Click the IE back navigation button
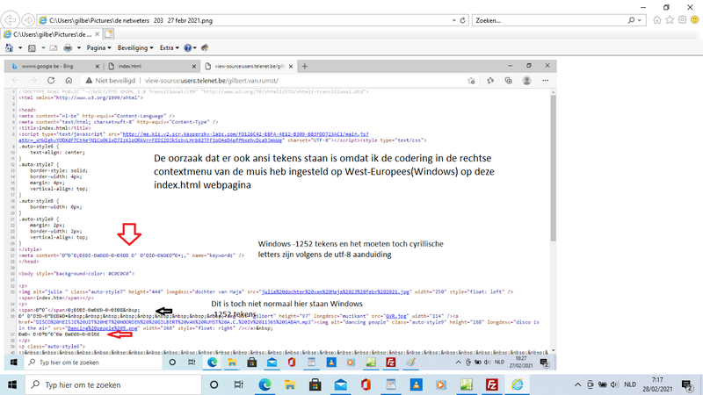Screen dimensions: 703x395 [11, 18]
